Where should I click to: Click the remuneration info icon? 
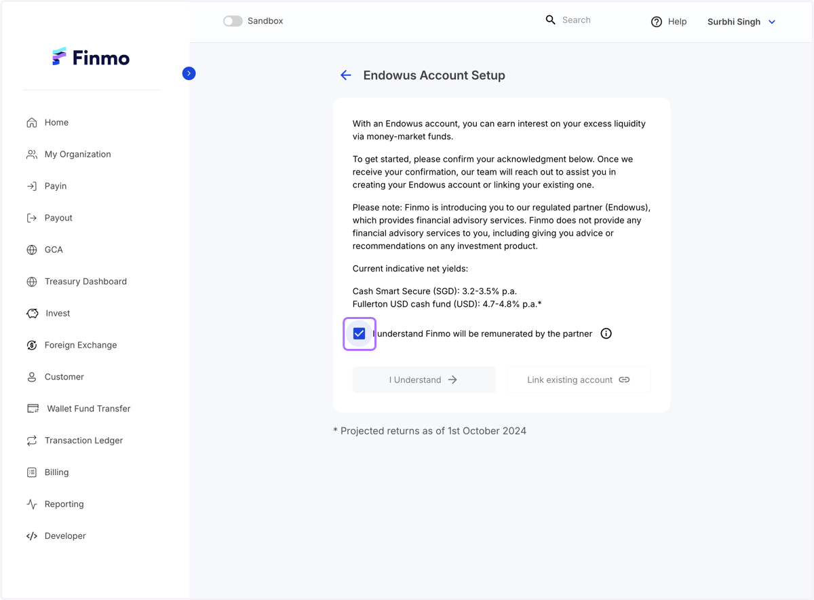coord(606,333)
